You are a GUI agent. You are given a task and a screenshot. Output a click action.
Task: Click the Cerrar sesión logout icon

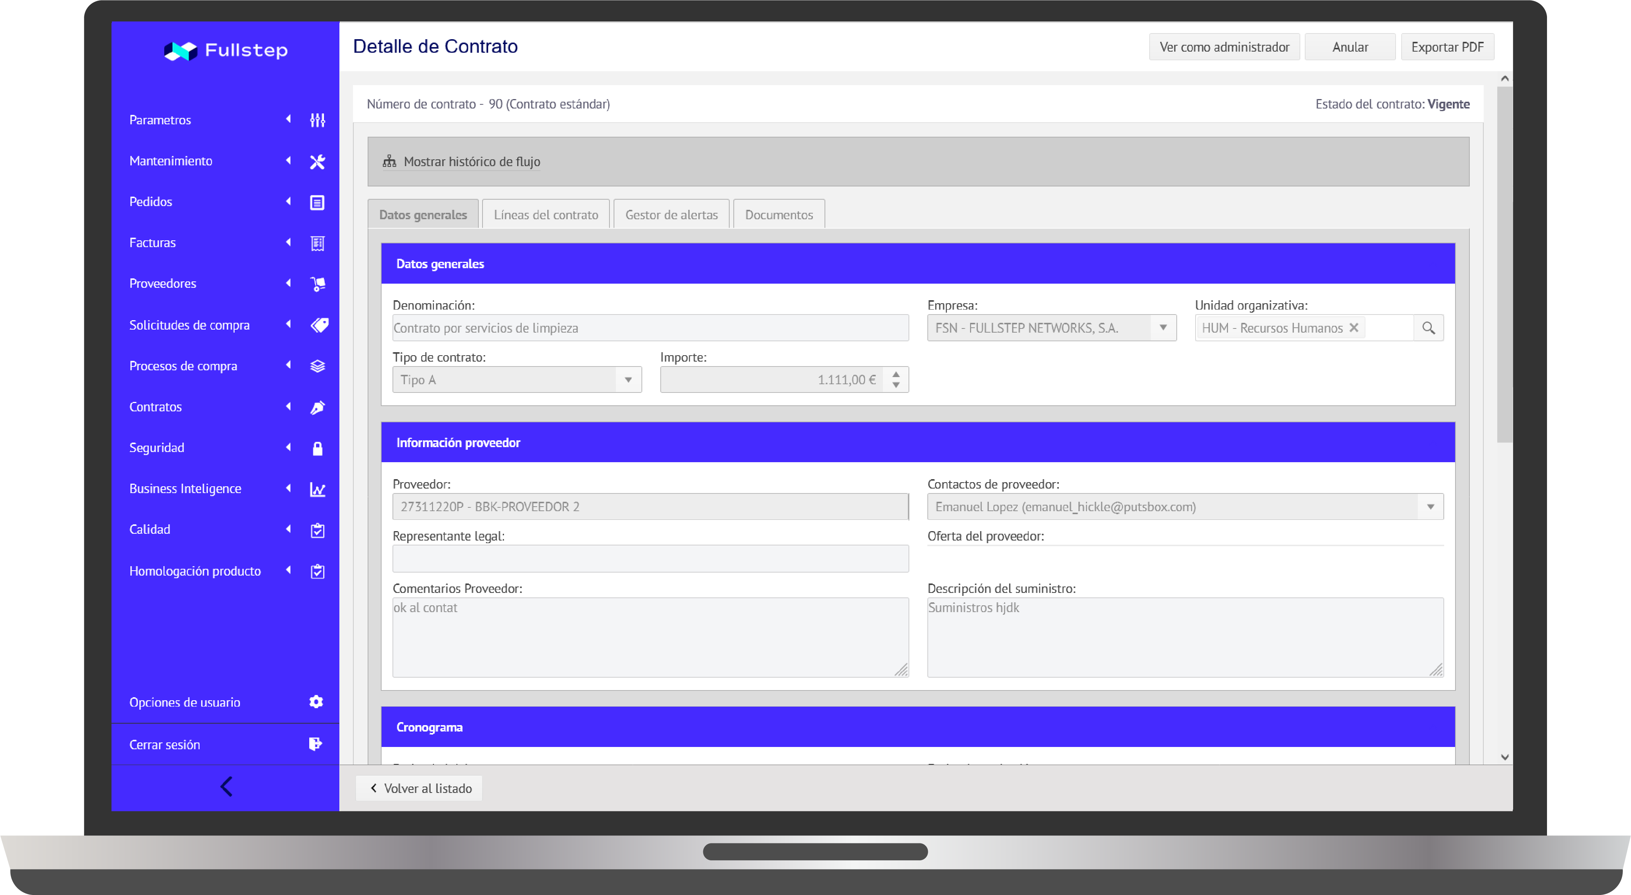[x=315, y=744]
